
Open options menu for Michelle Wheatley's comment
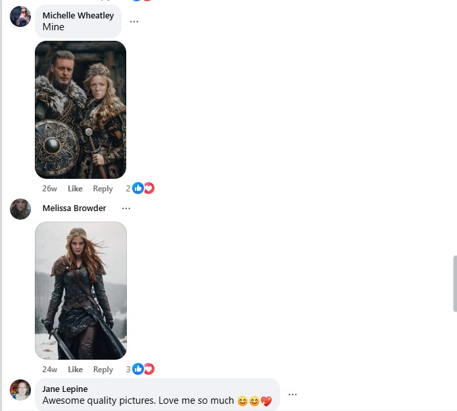click(134, 22)
